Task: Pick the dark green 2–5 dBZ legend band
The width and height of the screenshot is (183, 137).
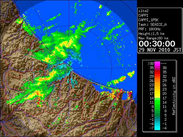Action: (157, 115)
